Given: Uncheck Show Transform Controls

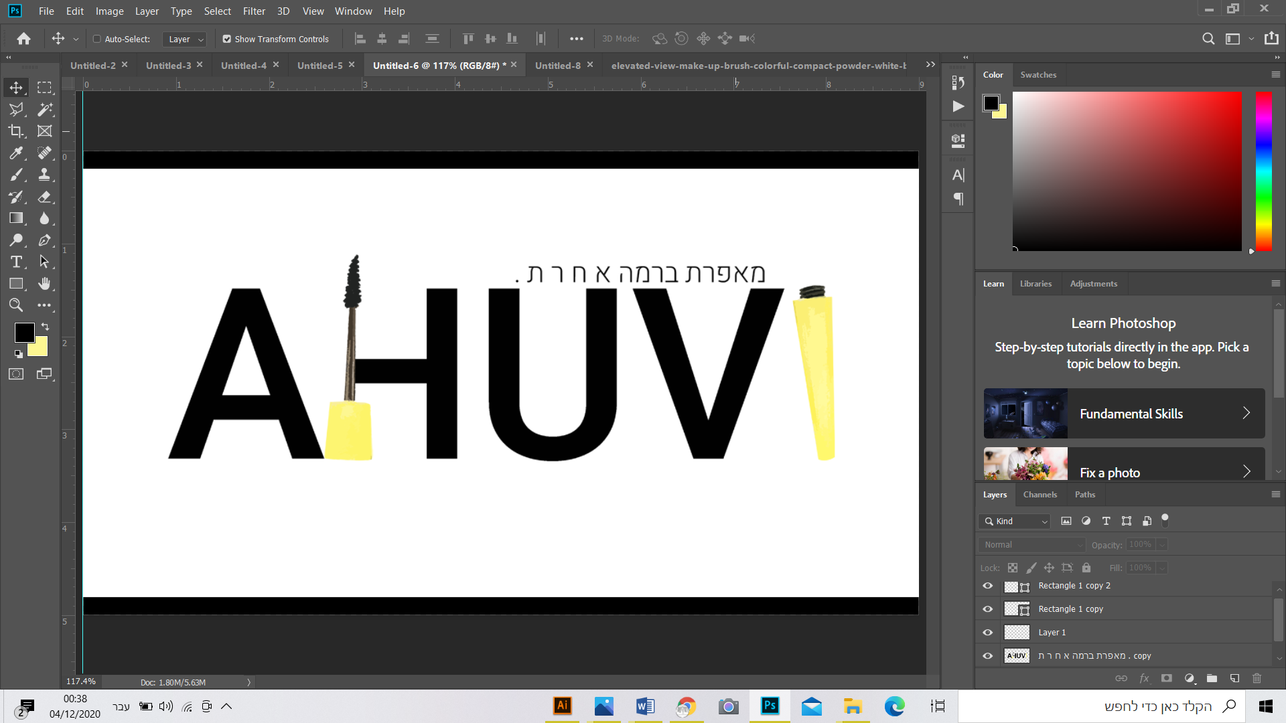Looking at the screenshot, I should pos(227,39).
